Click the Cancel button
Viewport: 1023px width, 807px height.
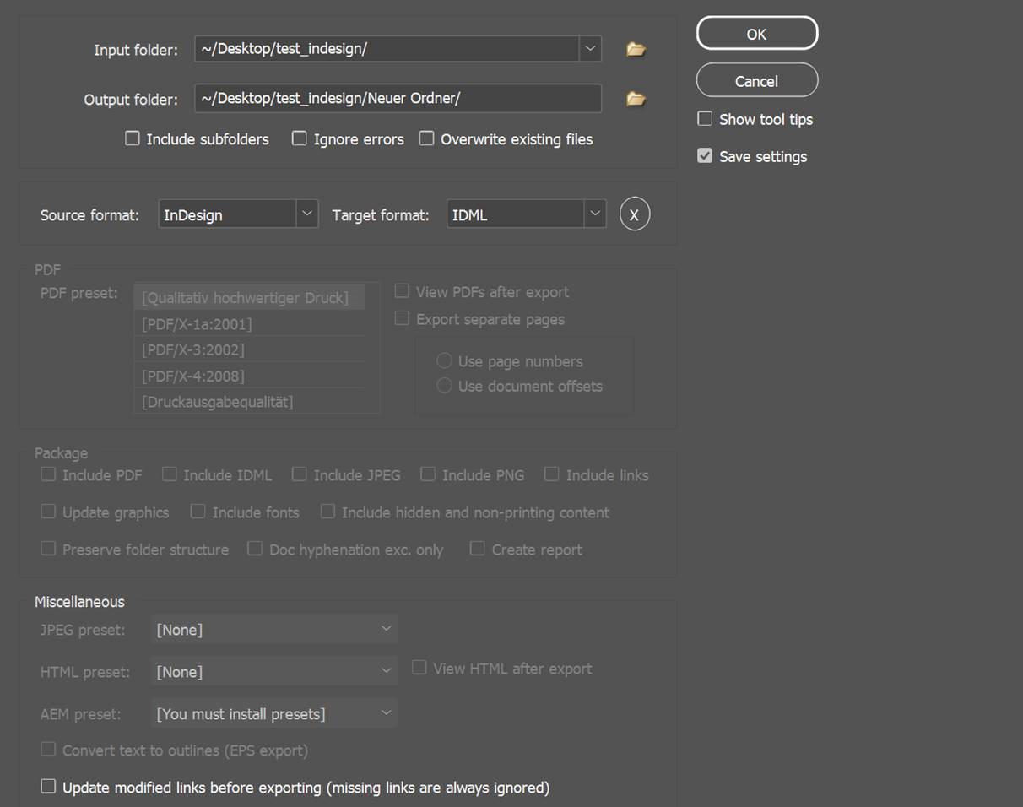(756, 81)
